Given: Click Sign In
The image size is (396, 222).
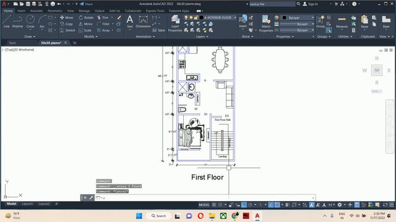Looking at the screenshot, I should [310, 4].
